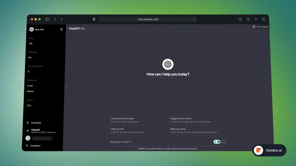The height and width of the screenshot is (166, 296).
Task: Click Upgrade to get GPT-4
Action: (x=43, y=131)
